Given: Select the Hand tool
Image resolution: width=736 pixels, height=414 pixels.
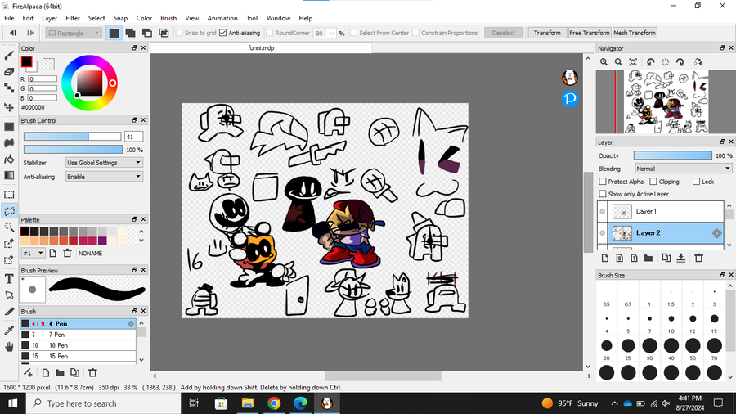Looking at the screenshot, I should (9, 347).
